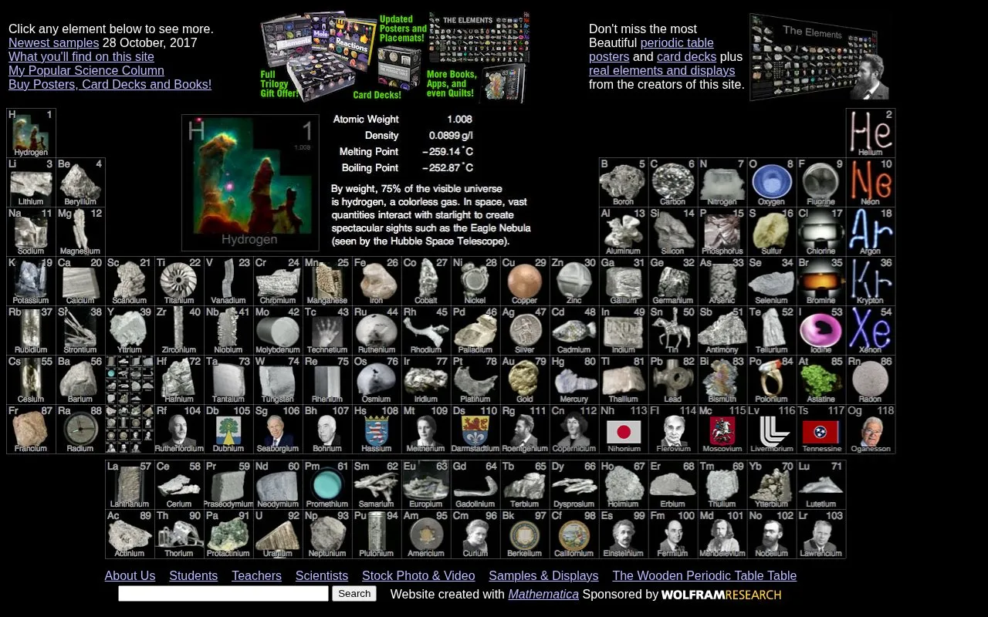Click the Iron element tile
Screen dimensions: 988x617
[377, 282]
